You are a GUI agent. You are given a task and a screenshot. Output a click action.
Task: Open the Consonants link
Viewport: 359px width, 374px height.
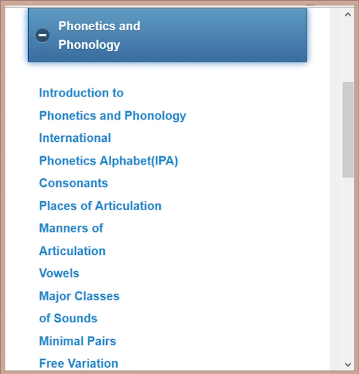[x=73, y=183]
